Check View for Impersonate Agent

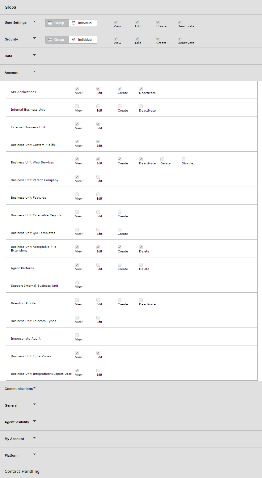pyautogui.click(x=77, y=335)
